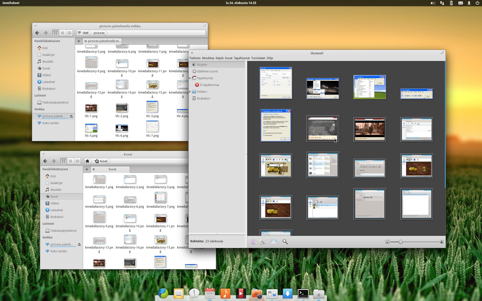Open the volume indicator in the top panel
This screenshot has width=482, height=301.
tap(433, 3)
